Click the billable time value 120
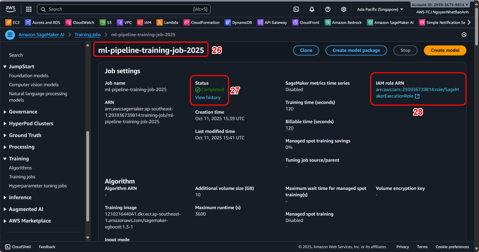The width and height of the screenshot is (479, 252). click(x=289, y=128)
